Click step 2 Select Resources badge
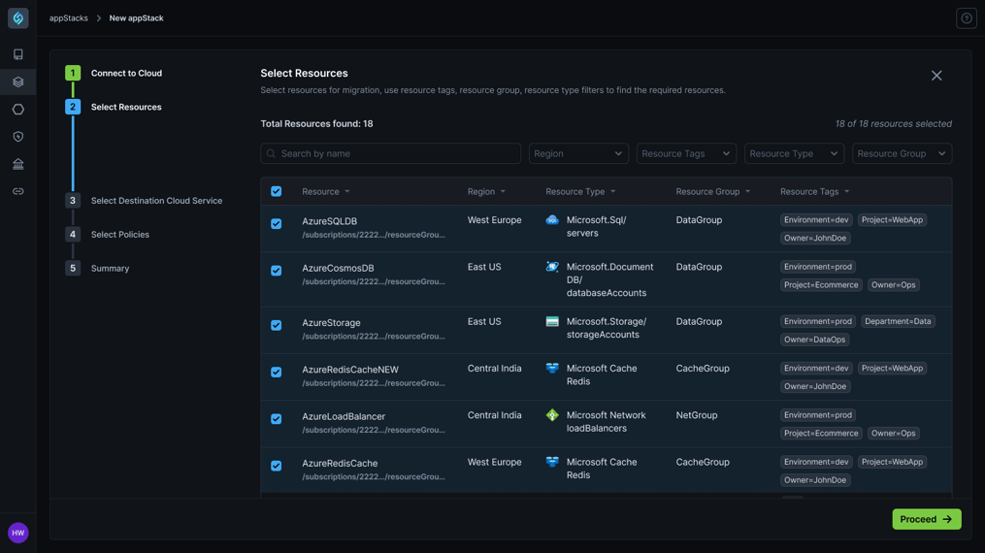Viewport: 985px width, 553px height. point(73,107)
